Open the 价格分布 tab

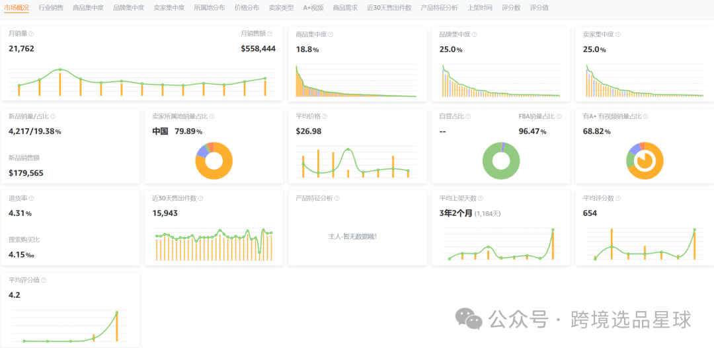point(247,8)
